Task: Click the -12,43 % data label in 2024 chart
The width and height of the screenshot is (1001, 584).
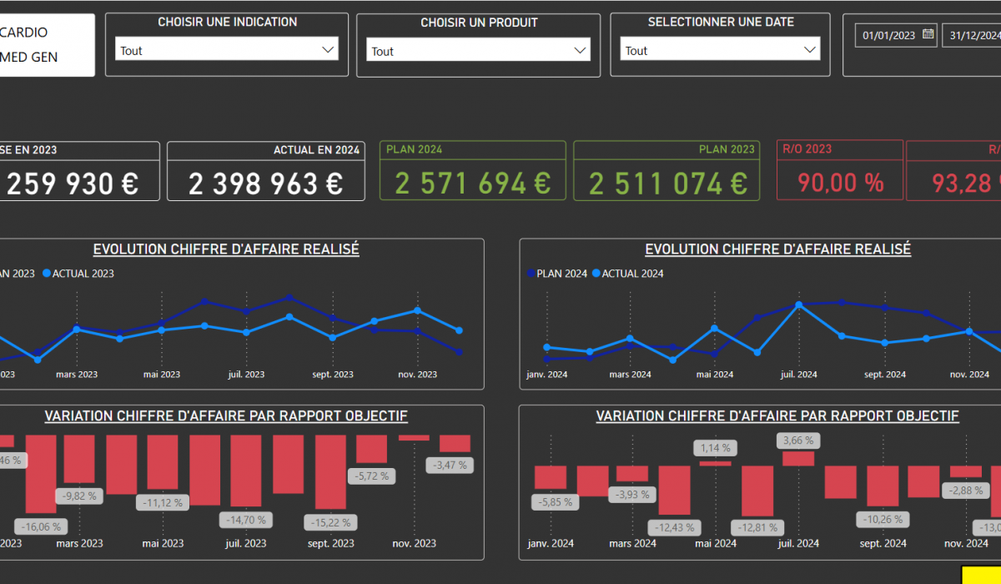Action: (675, 527)
